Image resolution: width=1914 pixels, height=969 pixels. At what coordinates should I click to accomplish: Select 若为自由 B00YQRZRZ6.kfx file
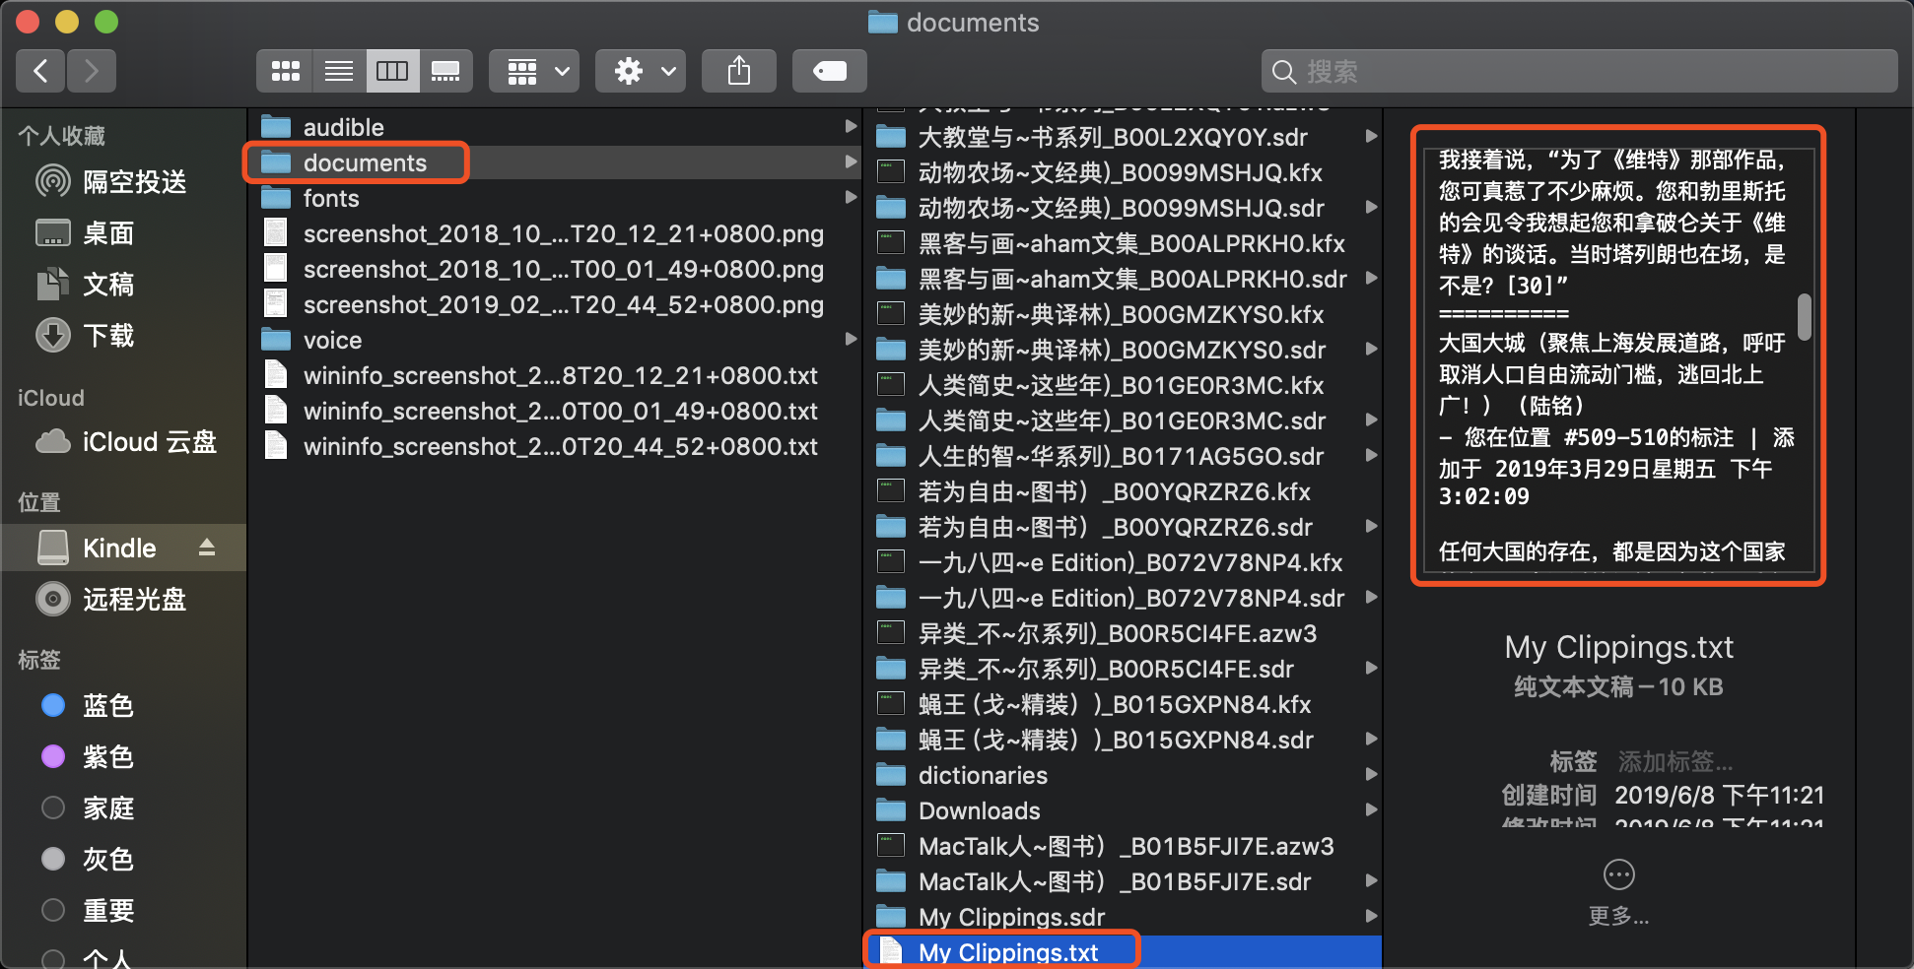pyautogui.click(x=1124, y=491)
